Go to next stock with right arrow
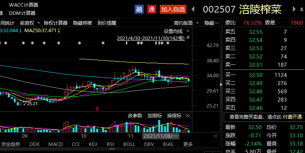The height and width of the screenshot is (153, 305). [x=294, y=9]
